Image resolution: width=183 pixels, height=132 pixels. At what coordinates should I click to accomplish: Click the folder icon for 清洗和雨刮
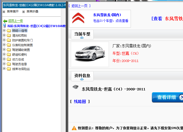[x=9, y=36]
